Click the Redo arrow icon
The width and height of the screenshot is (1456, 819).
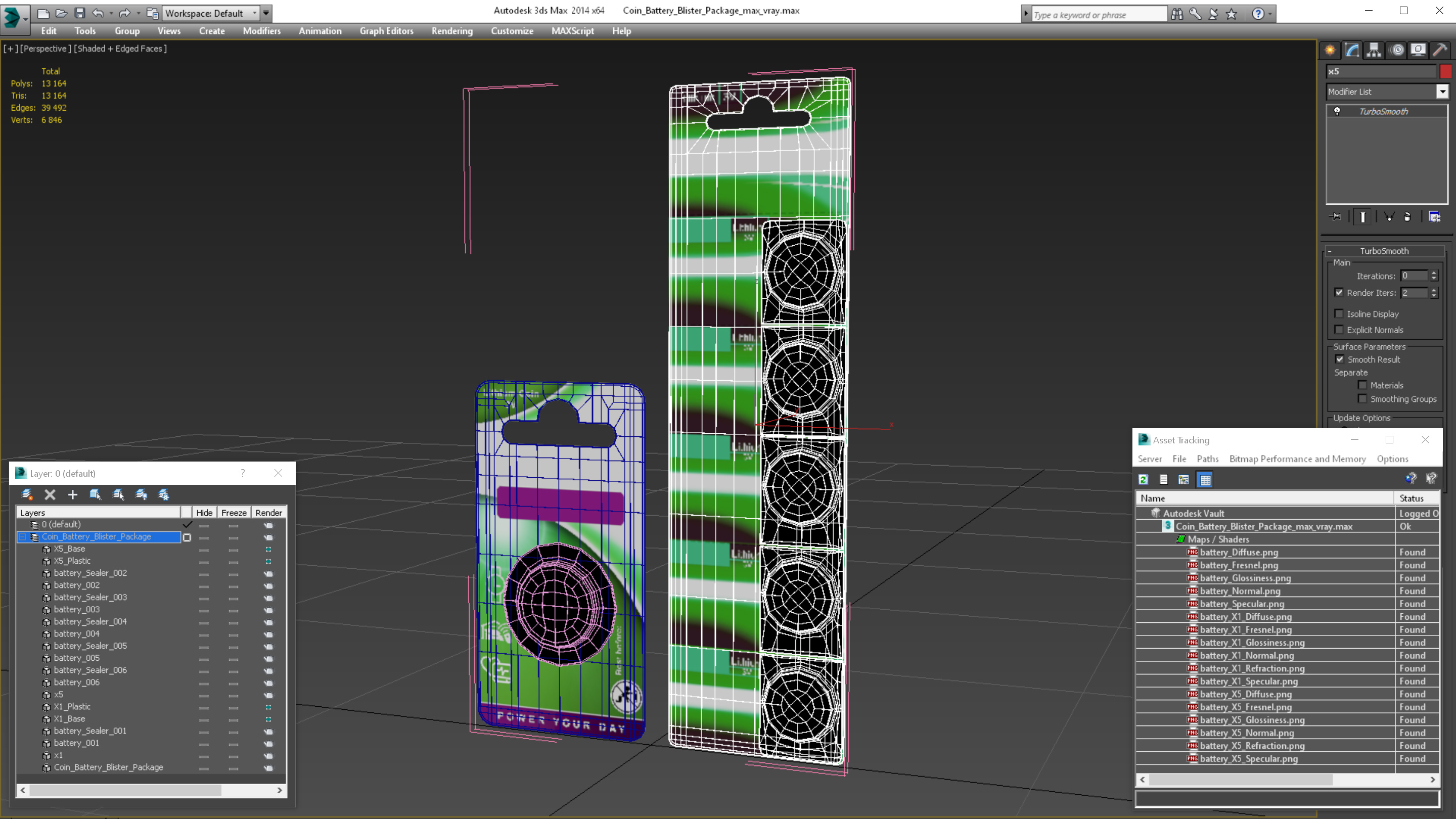124,13
